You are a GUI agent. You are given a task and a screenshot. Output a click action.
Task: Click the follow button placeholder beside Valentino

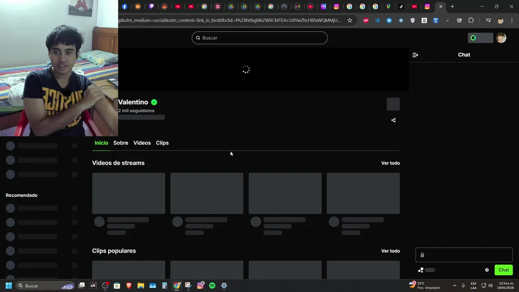393,104
